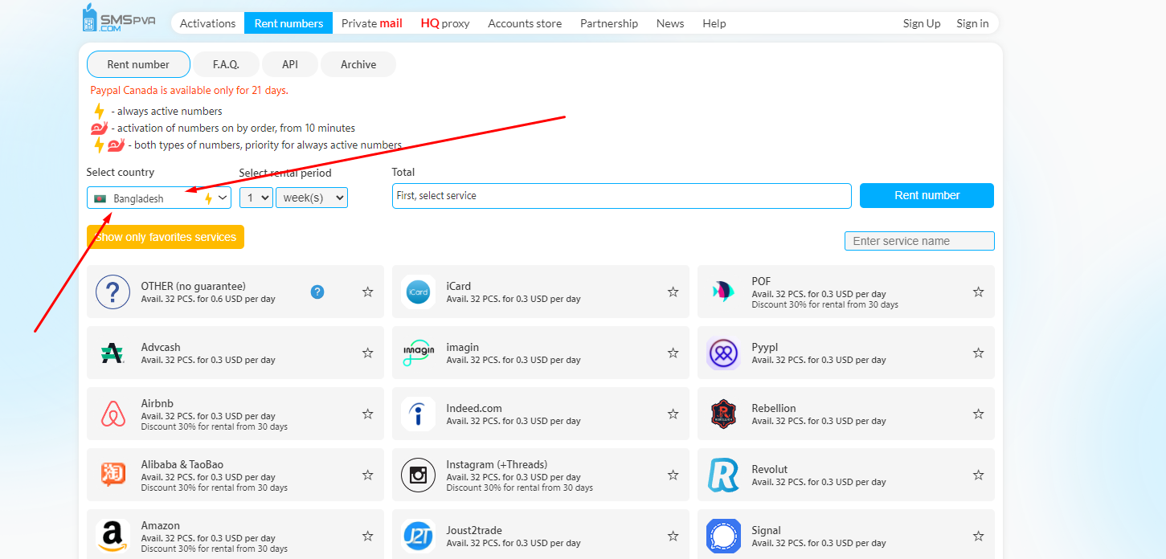Select the Amazon service title
Image resolution: width=1166 pixels, height=559 pixels.
(x=161, y=525)
